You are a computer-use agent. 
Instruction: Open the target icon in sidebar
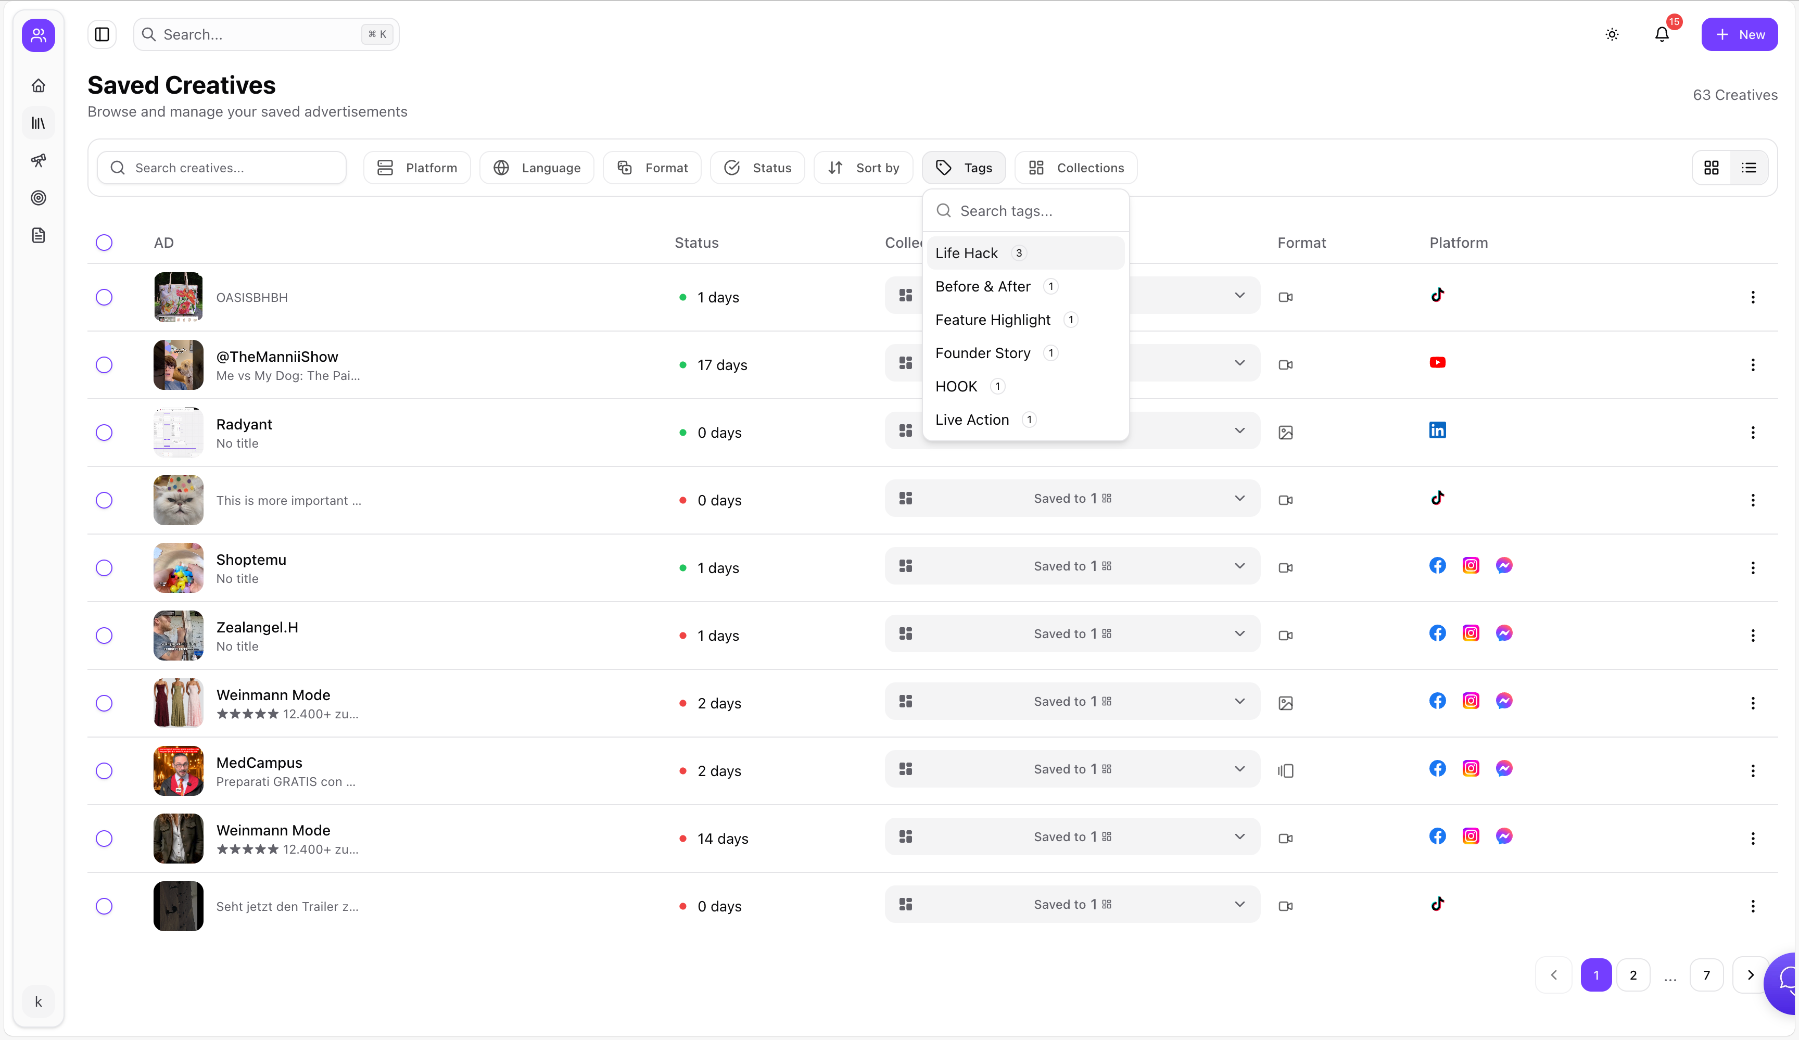point(39,198)
